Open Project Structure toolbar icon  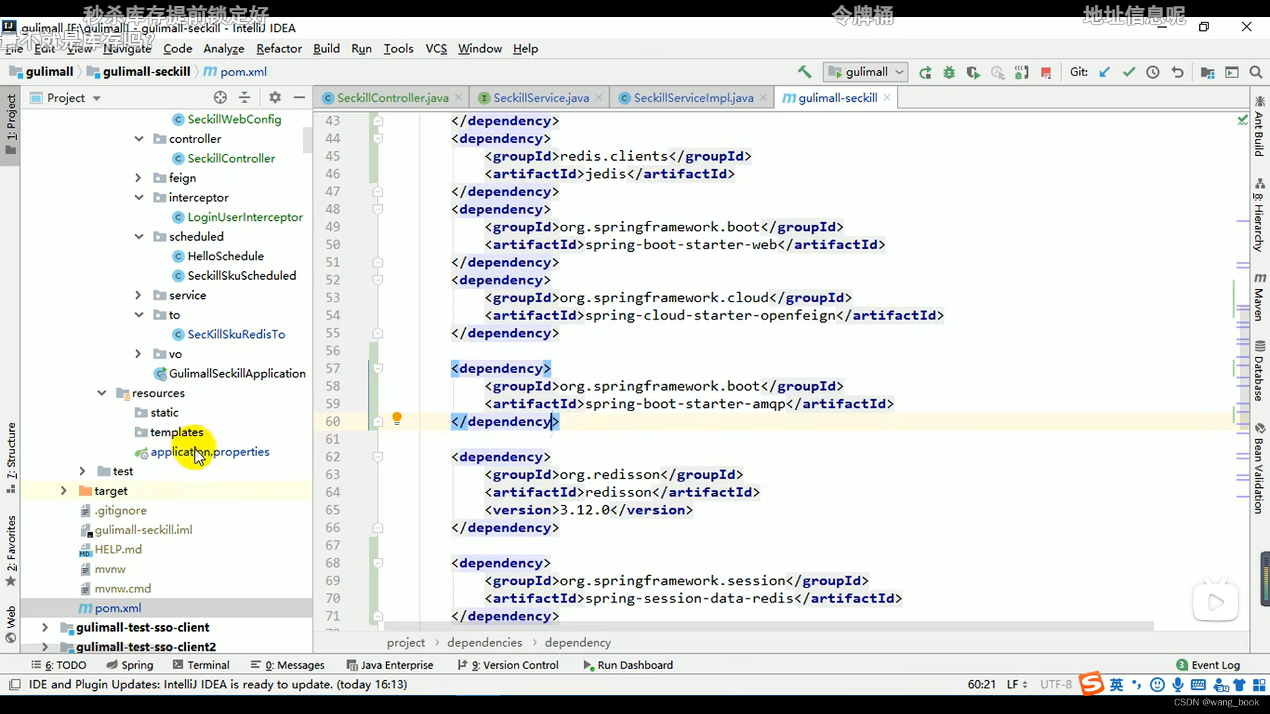click(x=1207, y=73)
